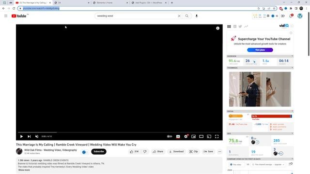Viewport: 310px width, 174px height.
Task: Click the vidIQ logo
Action: (x=284, y=26)
